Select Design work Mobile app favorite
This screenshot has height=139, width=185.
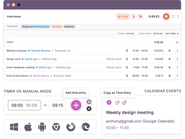[x=36, y=27]
